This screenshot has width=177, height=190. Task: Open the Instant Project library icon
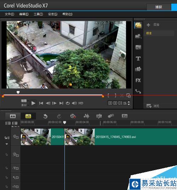click(x=138, y=36)
